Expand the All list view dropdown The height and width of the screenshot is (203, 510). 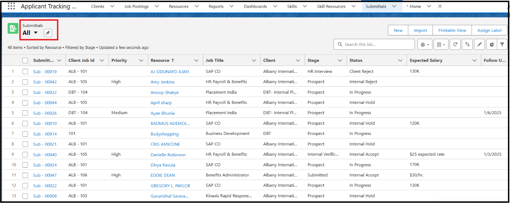[36, 33]
